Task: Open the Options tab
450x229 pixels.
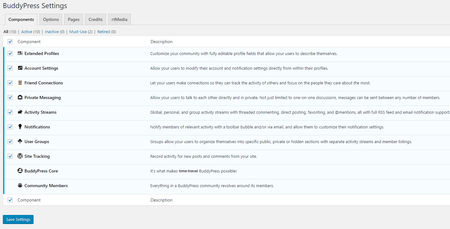Action: (x=51, y=19)
